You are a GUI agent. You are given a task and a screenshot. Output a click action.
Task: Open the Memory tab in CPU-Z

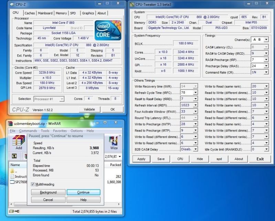coord(61,13)
